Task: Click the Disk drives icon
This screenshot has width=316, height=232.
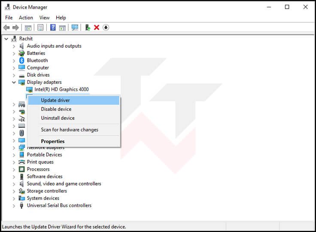Action: pyautogui.click(x=21, y=76)
